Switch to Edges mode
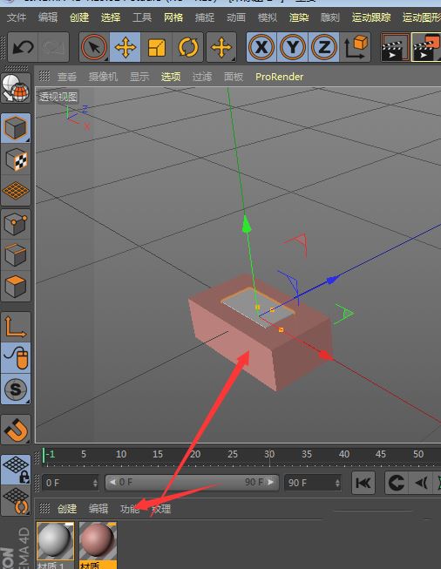 click(x=16, y=254)
